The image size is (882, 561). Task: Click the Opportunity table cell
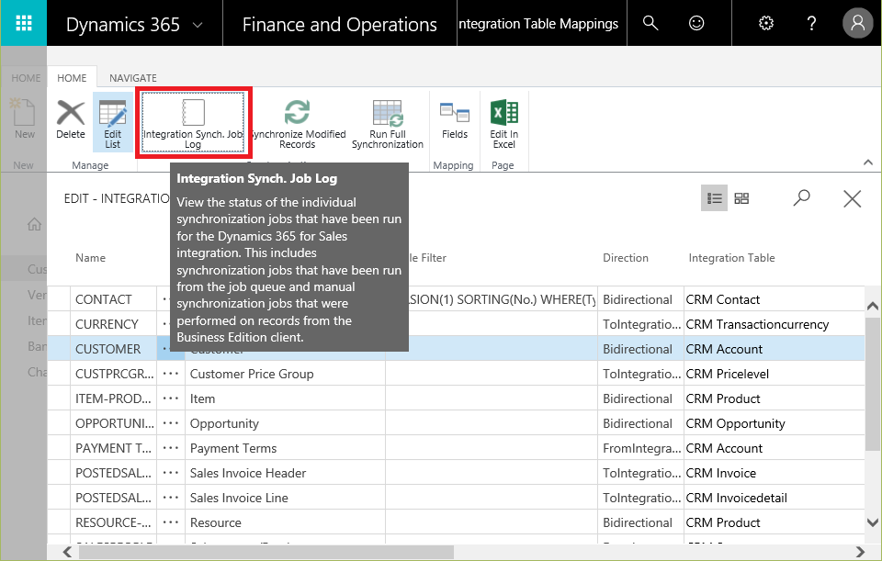coord(285,423)
